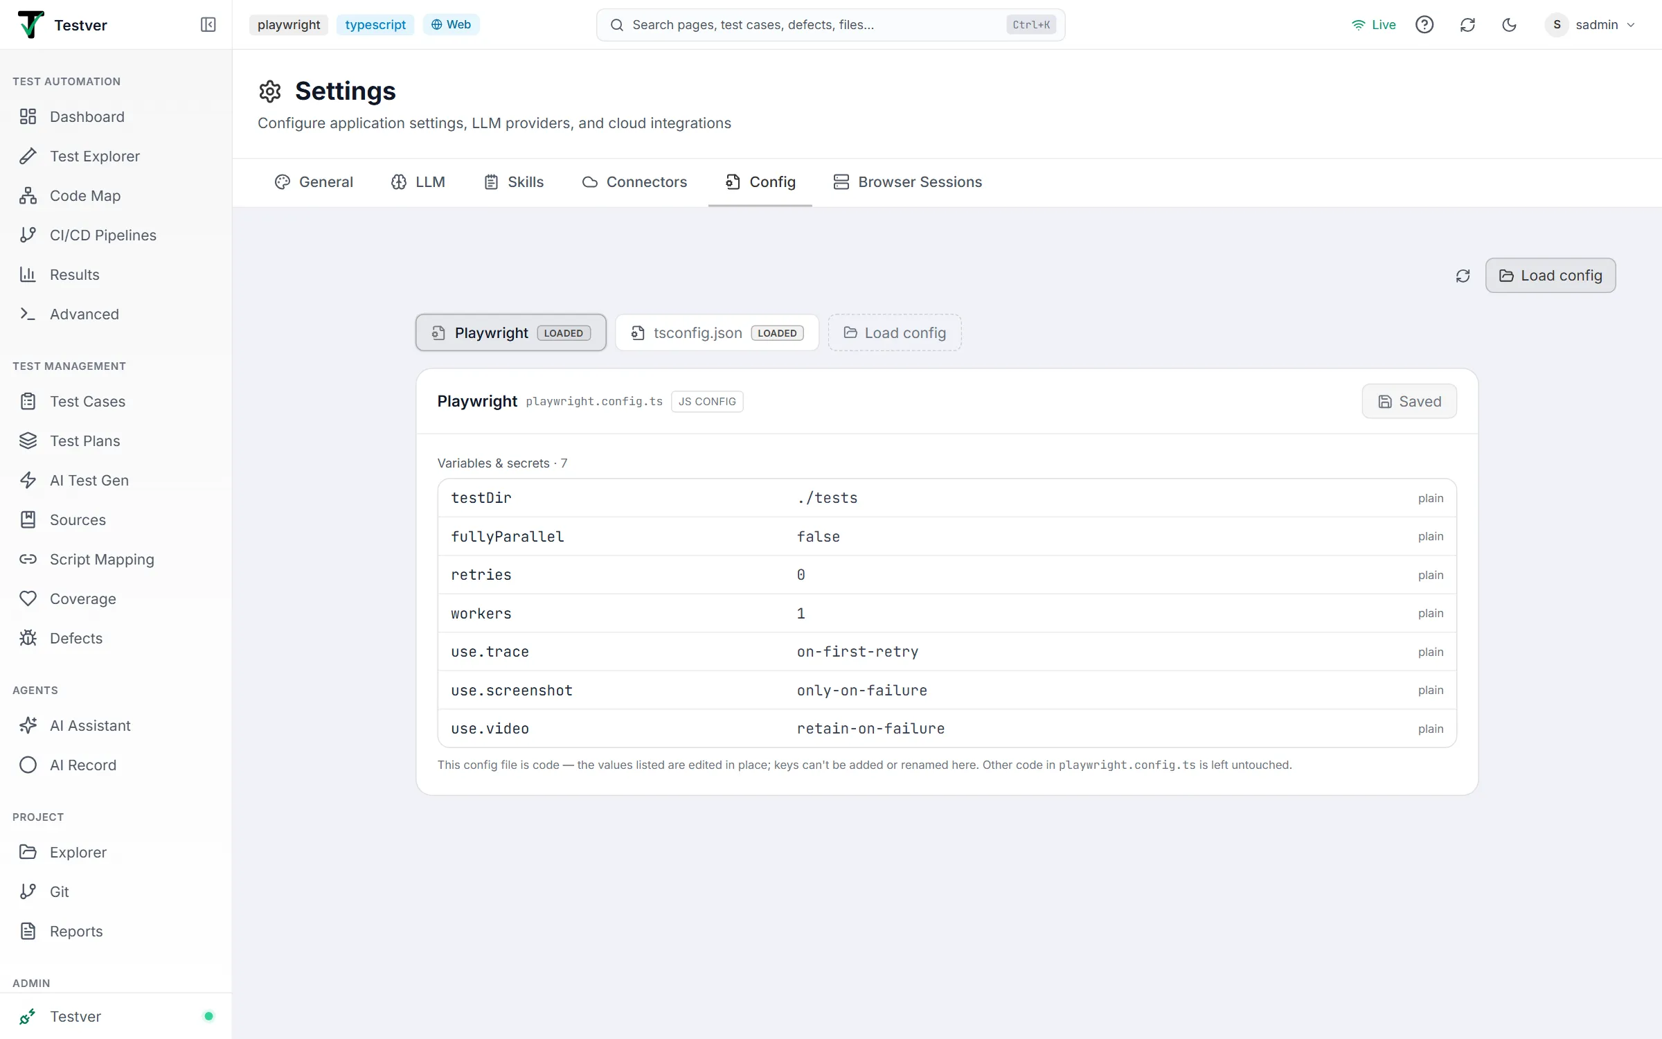Go to Coverage page
The height and width of the screenshot is (1039, 1662).
click(116, 598)
